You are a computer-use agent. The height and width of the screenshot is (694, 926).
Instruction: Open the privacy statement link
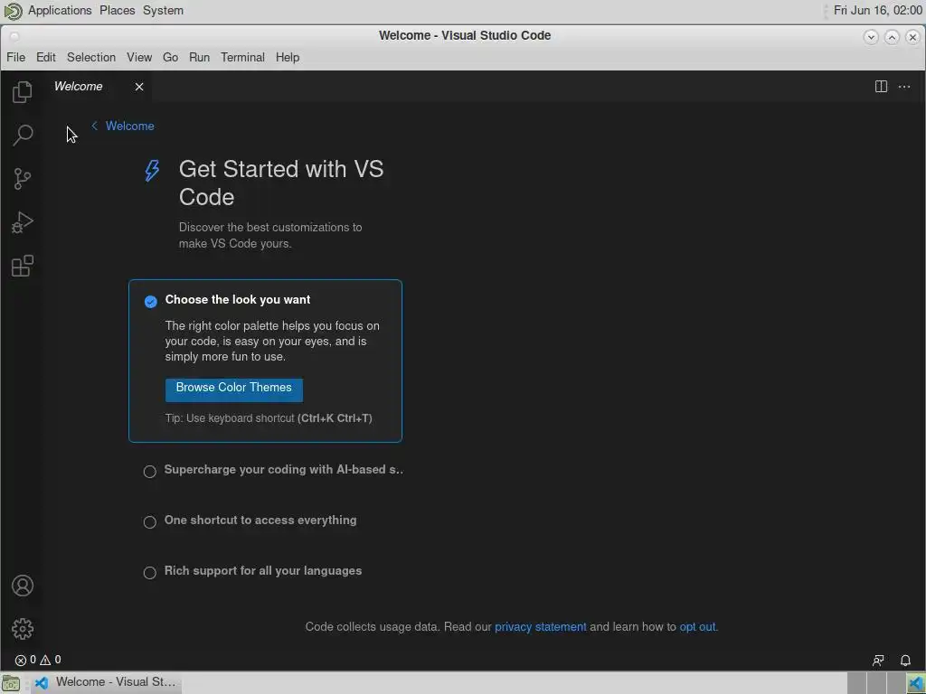(x=541, y=627)
